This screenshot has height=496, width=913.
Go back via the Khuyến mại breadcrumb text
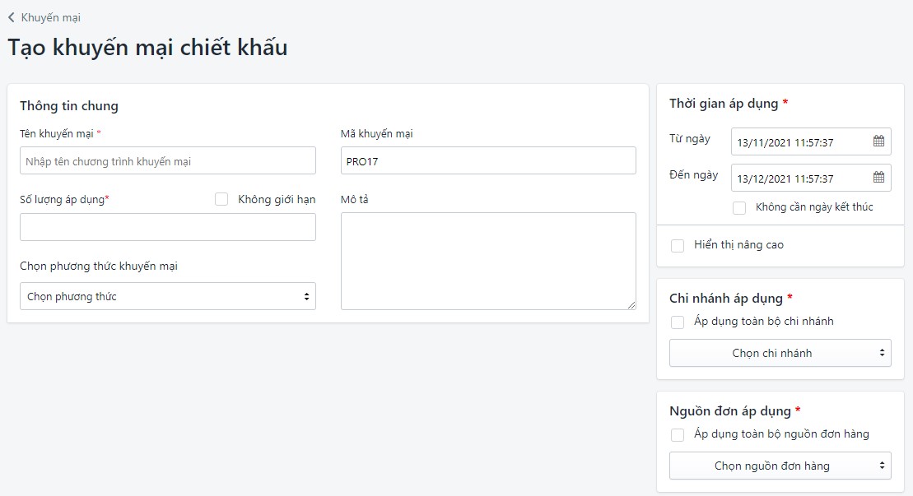tap(51, 17)
